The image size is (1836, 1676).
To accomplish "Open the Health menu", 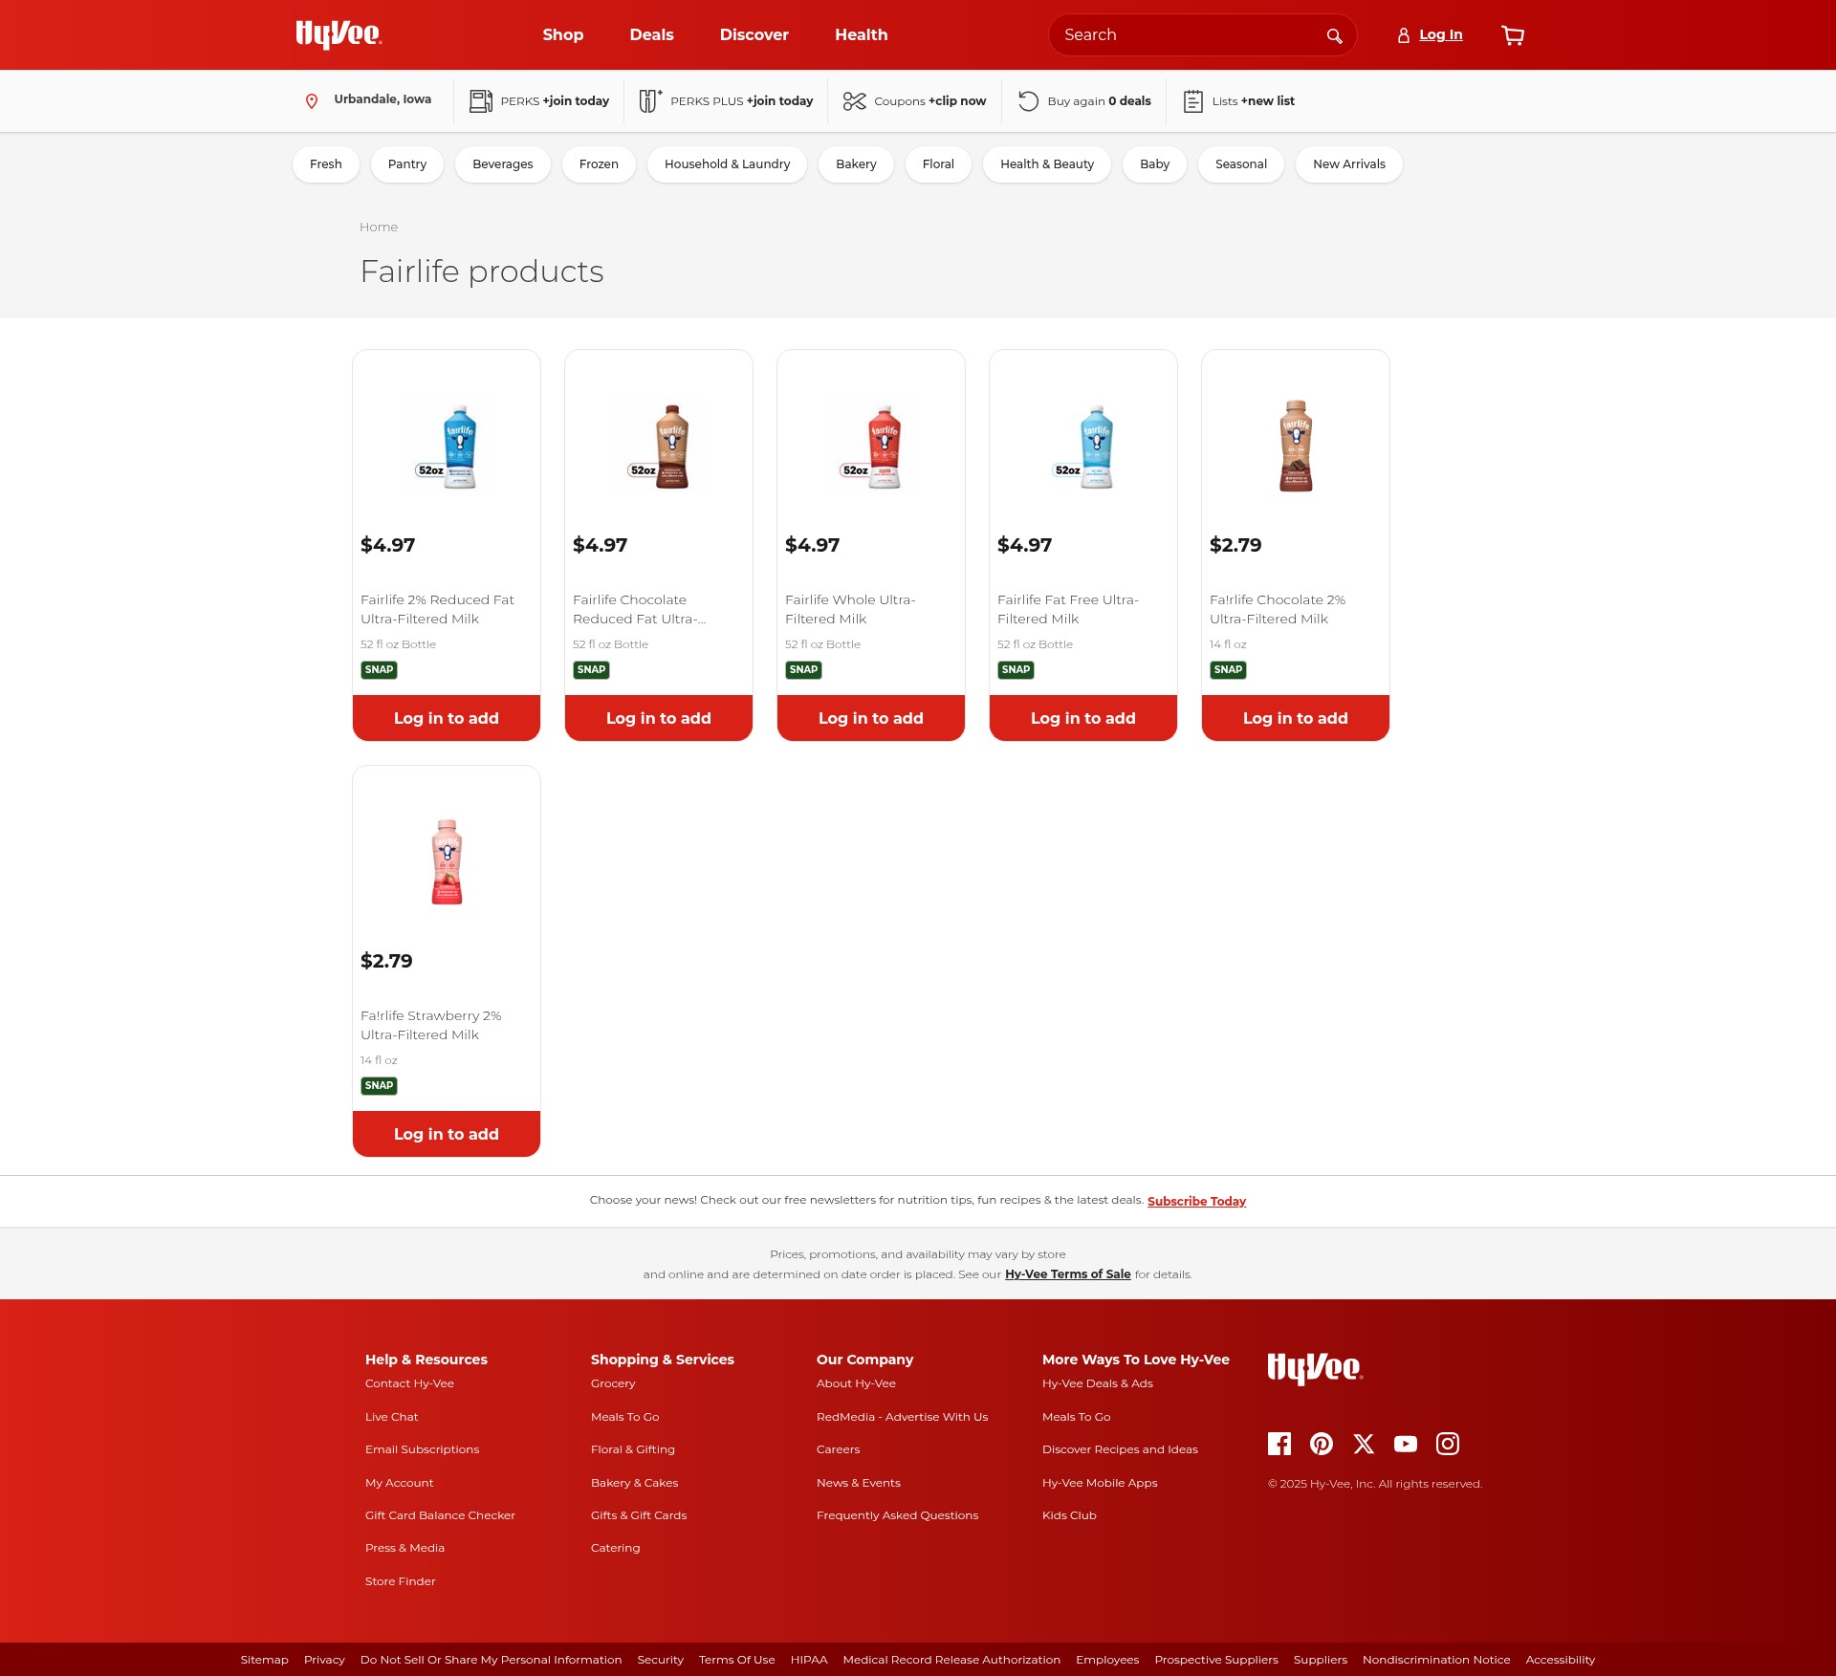I will [862, 34].
